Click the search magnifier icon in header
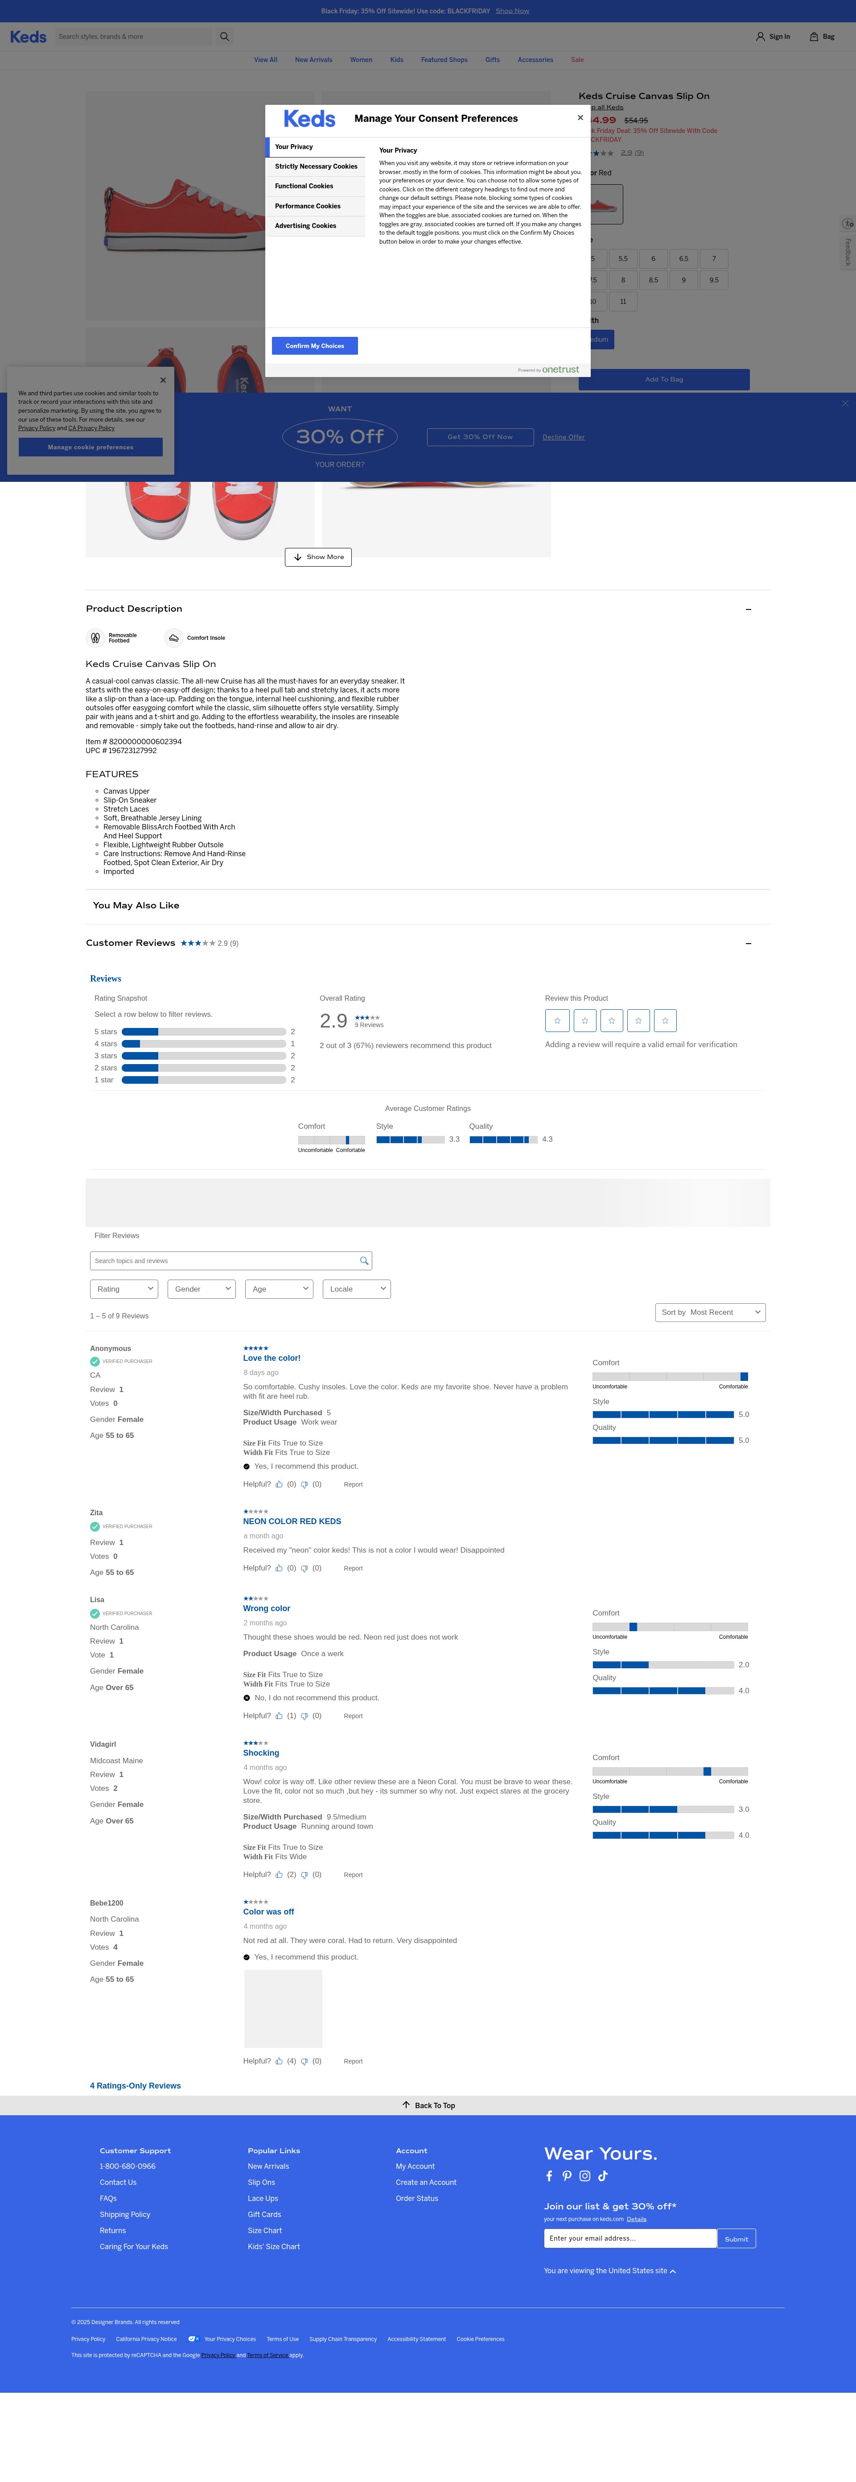856x2482 pixels. point(224,37)
